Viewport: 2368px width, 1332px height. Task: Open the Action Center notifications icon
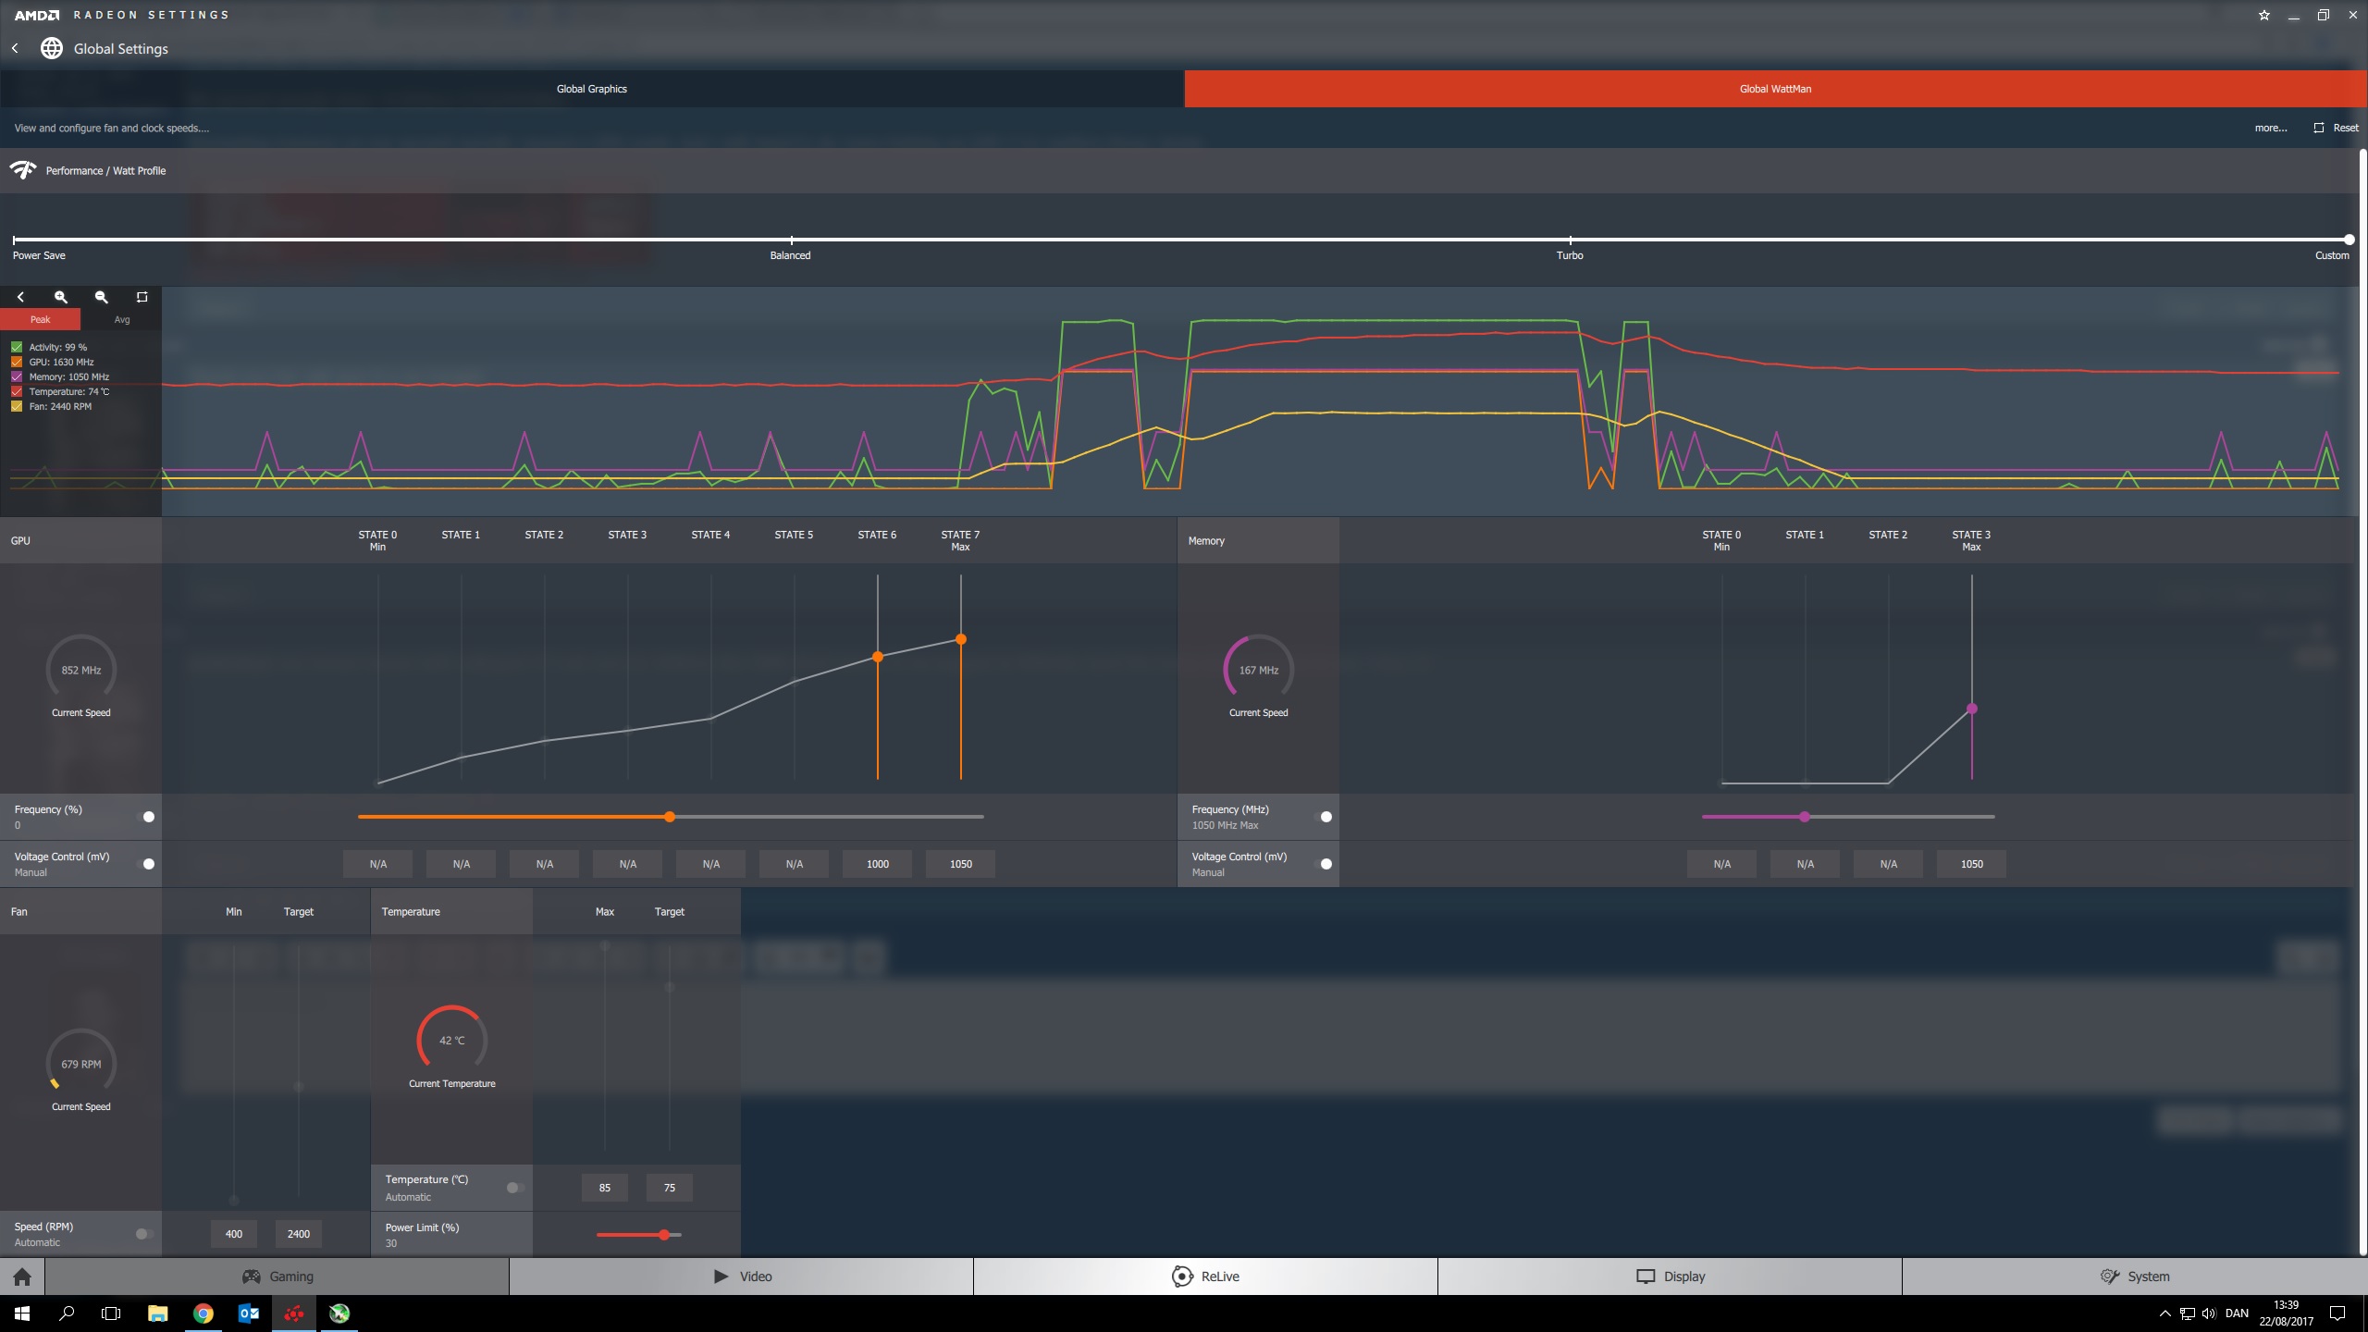(2337, 1313)
